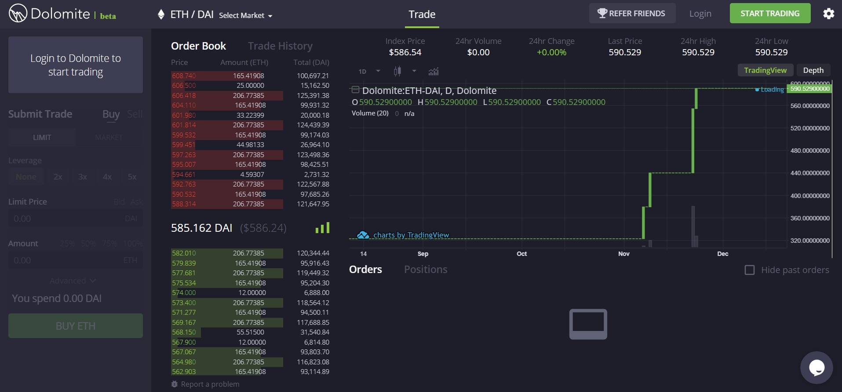Click the BUY ETH button
842x392 pixels.
(x=76, y=326)
